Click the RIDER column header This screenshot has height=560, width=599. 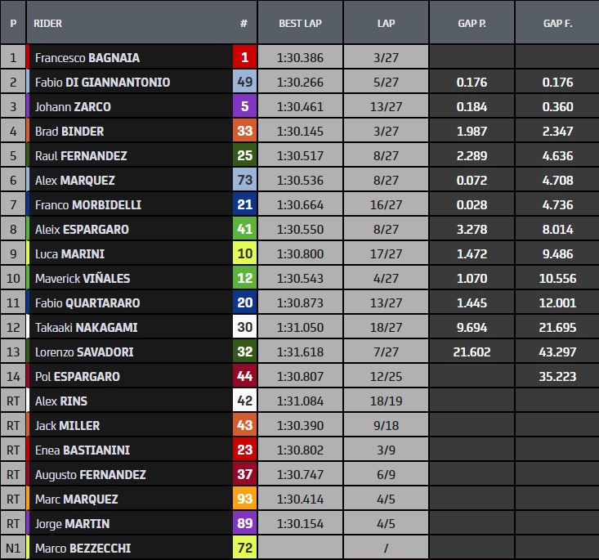coord(47,24)
